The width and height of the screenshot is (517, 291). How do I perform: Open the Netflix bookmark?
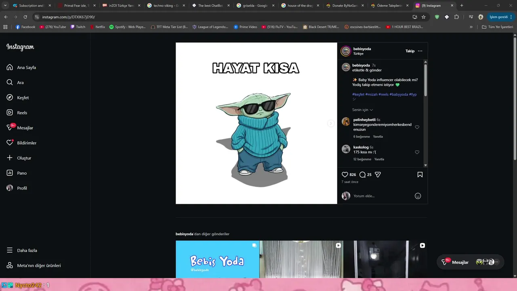pyautogui.click(x=97, y=27)
